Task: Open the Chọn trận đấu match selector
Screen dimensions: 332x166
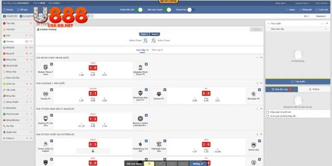Action: 298,29
